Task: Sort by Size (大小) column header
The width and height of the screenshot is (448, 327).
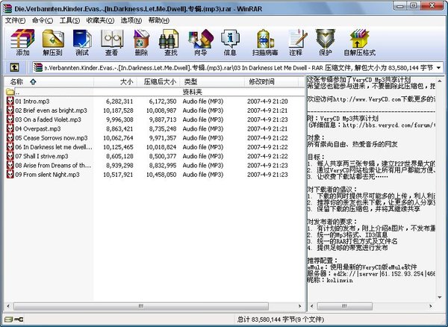Action: [116, 82]
